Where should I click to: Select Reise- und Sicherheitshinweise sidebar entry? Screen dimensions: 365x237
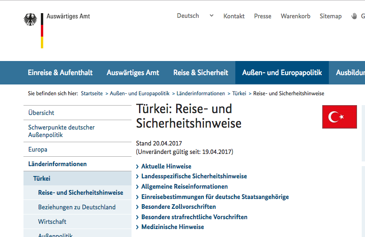[78, 192]
